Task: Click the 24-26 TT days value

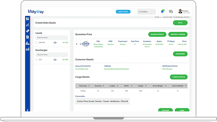Action: pos(171,44)
